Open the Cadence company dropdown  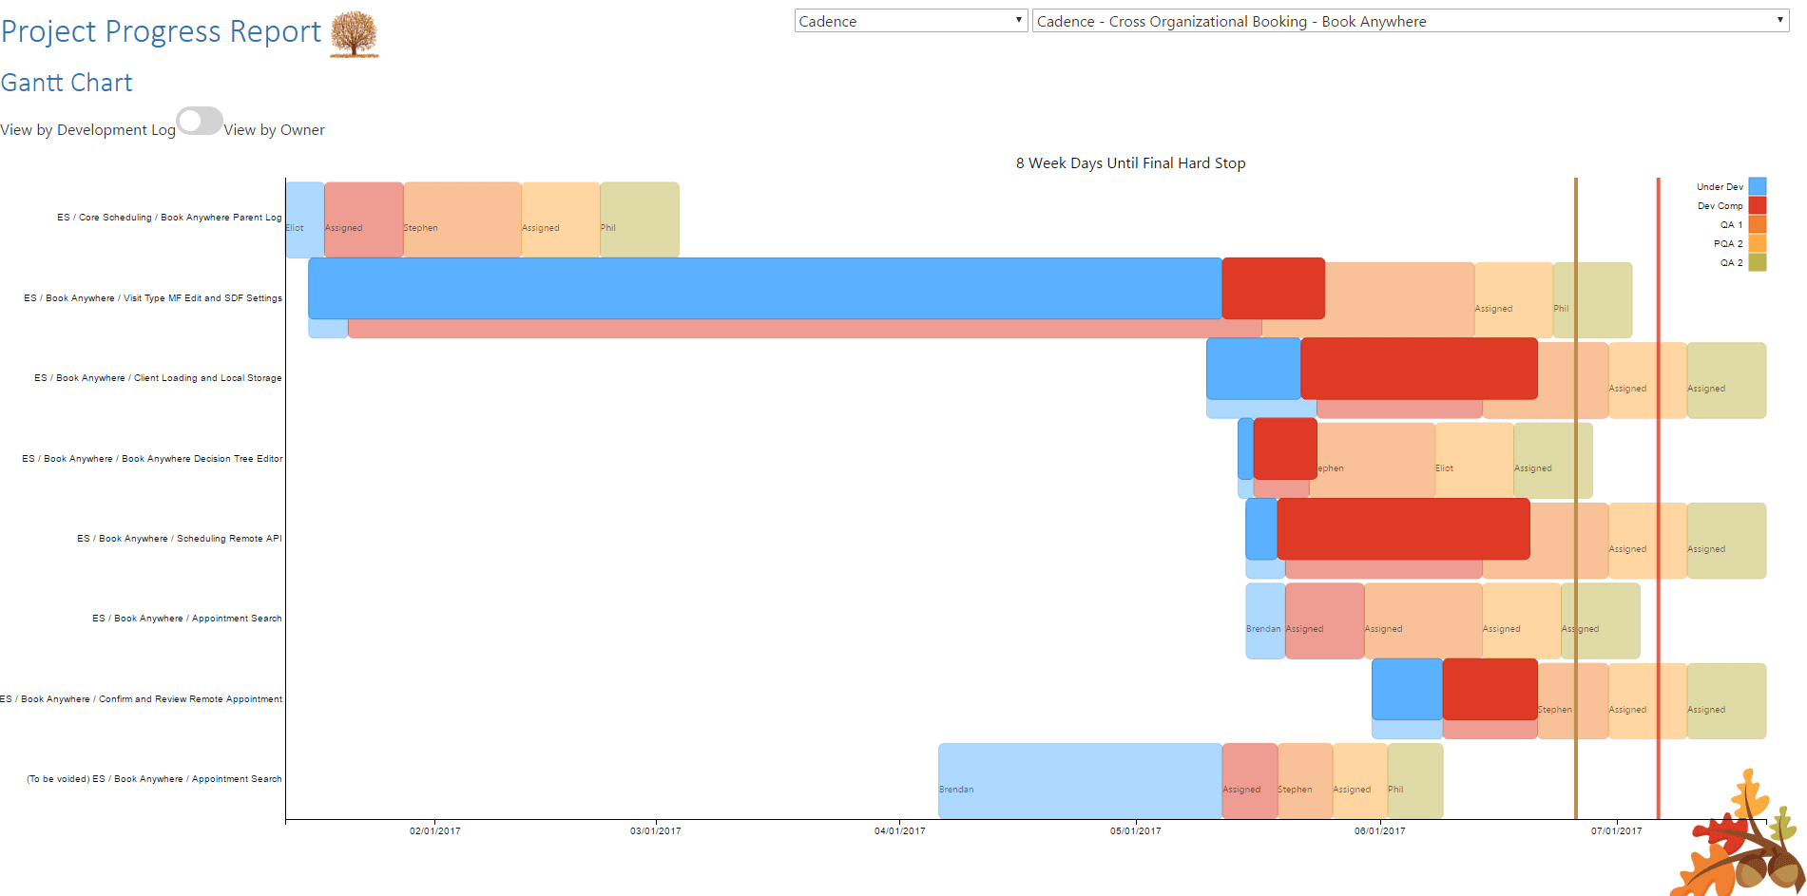(911, 21)
